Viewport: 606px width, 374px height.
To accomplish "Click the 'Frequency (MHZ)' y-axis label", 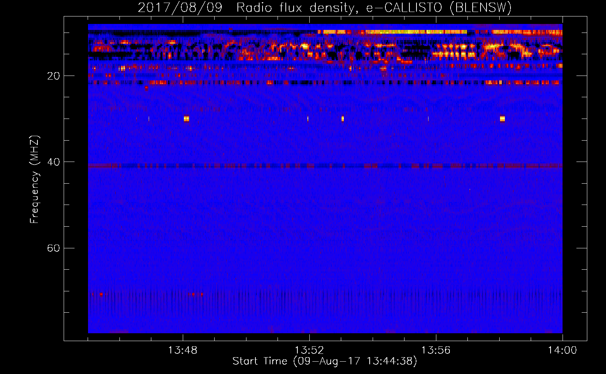I will 34,180.
